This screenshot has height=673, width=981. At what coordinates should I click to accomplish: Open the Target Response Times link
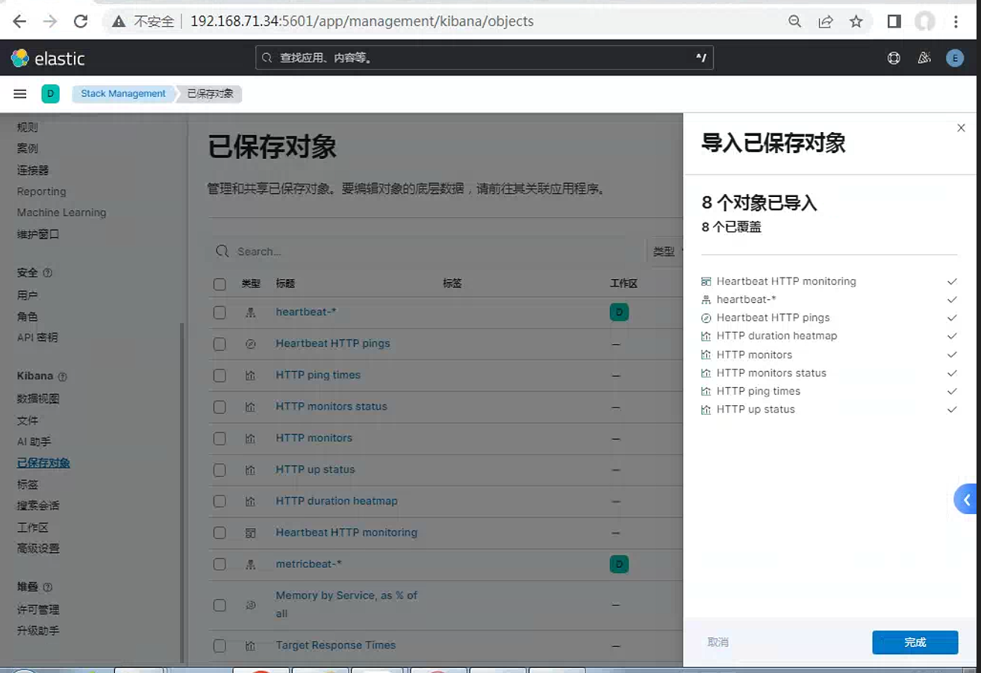coord(336,645)
